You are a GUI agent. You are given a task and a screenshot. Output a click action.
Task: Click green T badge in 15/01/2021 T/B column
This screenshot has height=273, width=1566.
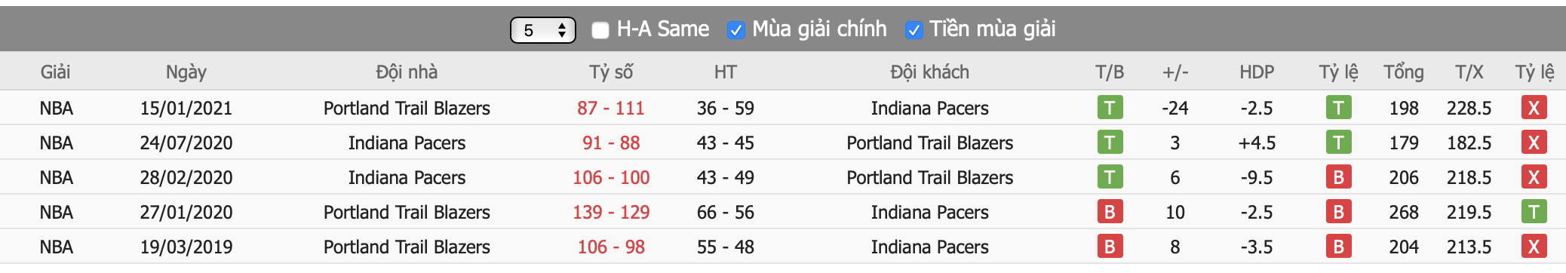tap(1110, 108)
